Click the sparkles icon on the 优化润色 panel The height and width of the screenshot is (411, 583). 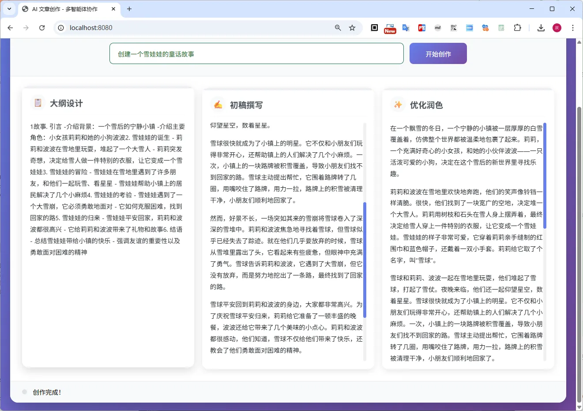(x=398, y=105)
